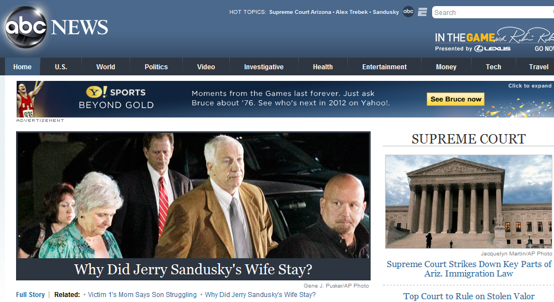The width and height of the screenshot is (554, 302).
Task: Click the Lexus sponsor logo
Action: point(493,49)
